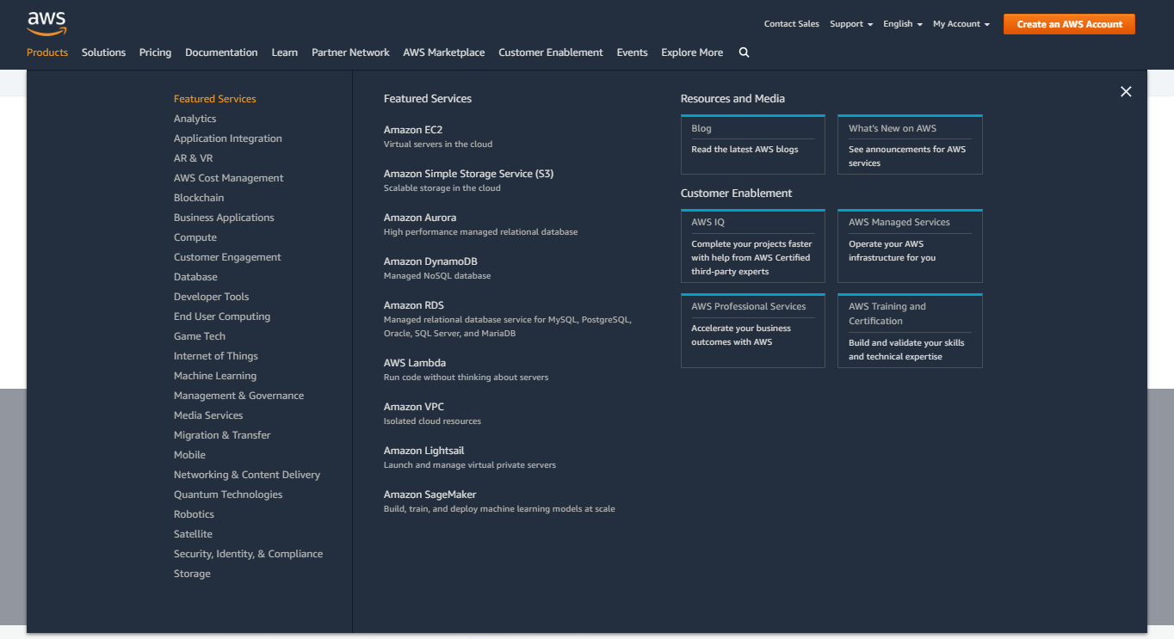Expand the My Account dropdown
1174x639 pixels.
click(961, 24)
